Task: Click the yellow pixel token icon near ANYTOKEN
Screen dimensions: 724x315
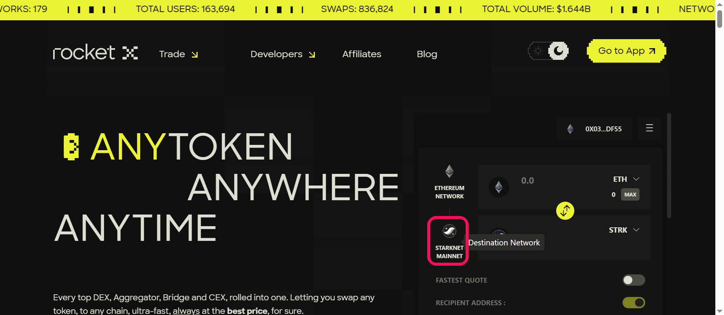Action: (x=71, y=147)
